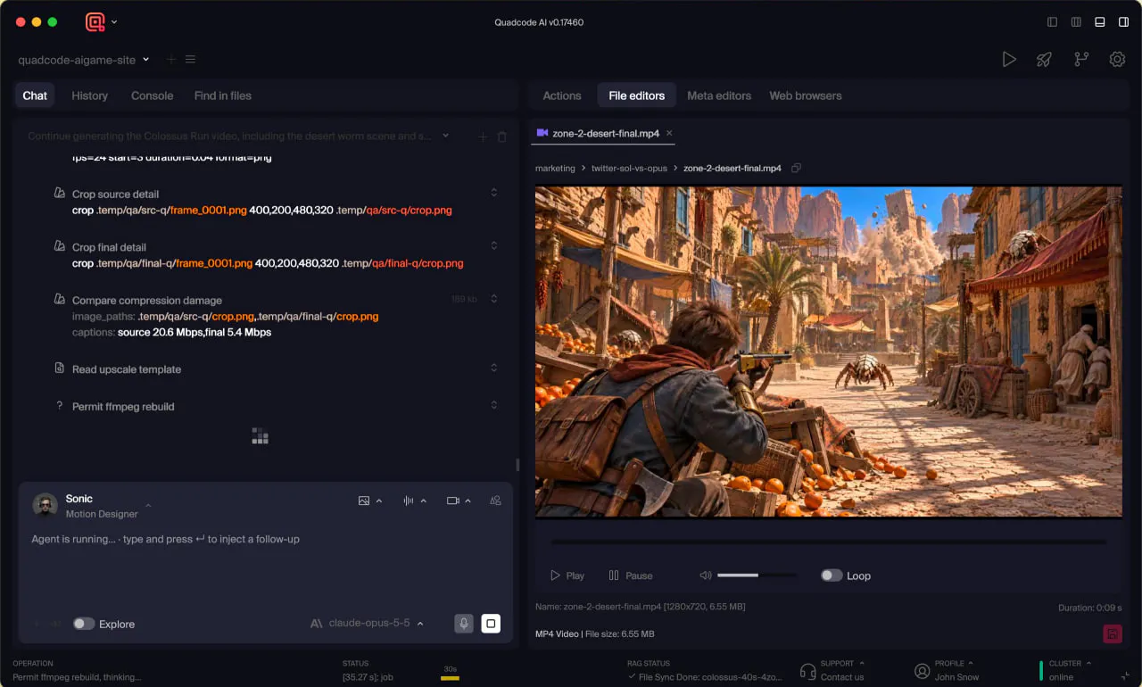Click the audio waveform icon in chat input
Screen dimensions: 1142x687
pos(409,501)
